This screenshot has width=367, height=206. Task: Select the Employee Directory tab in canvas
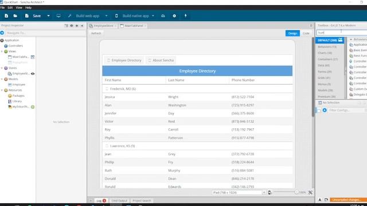tap(124, 60)
